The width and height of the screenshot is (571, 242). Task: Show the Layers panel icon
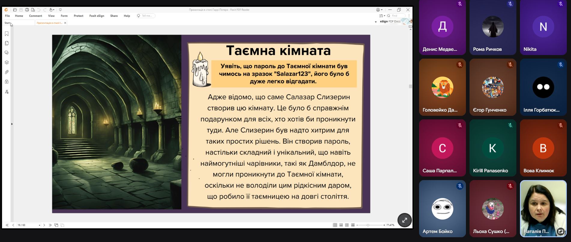click(7, 63)
